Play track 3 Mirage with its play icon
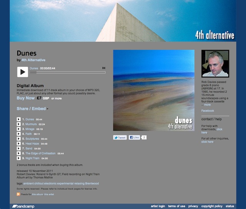The height and width of the screenshot is (209, 246). point(19,129)
